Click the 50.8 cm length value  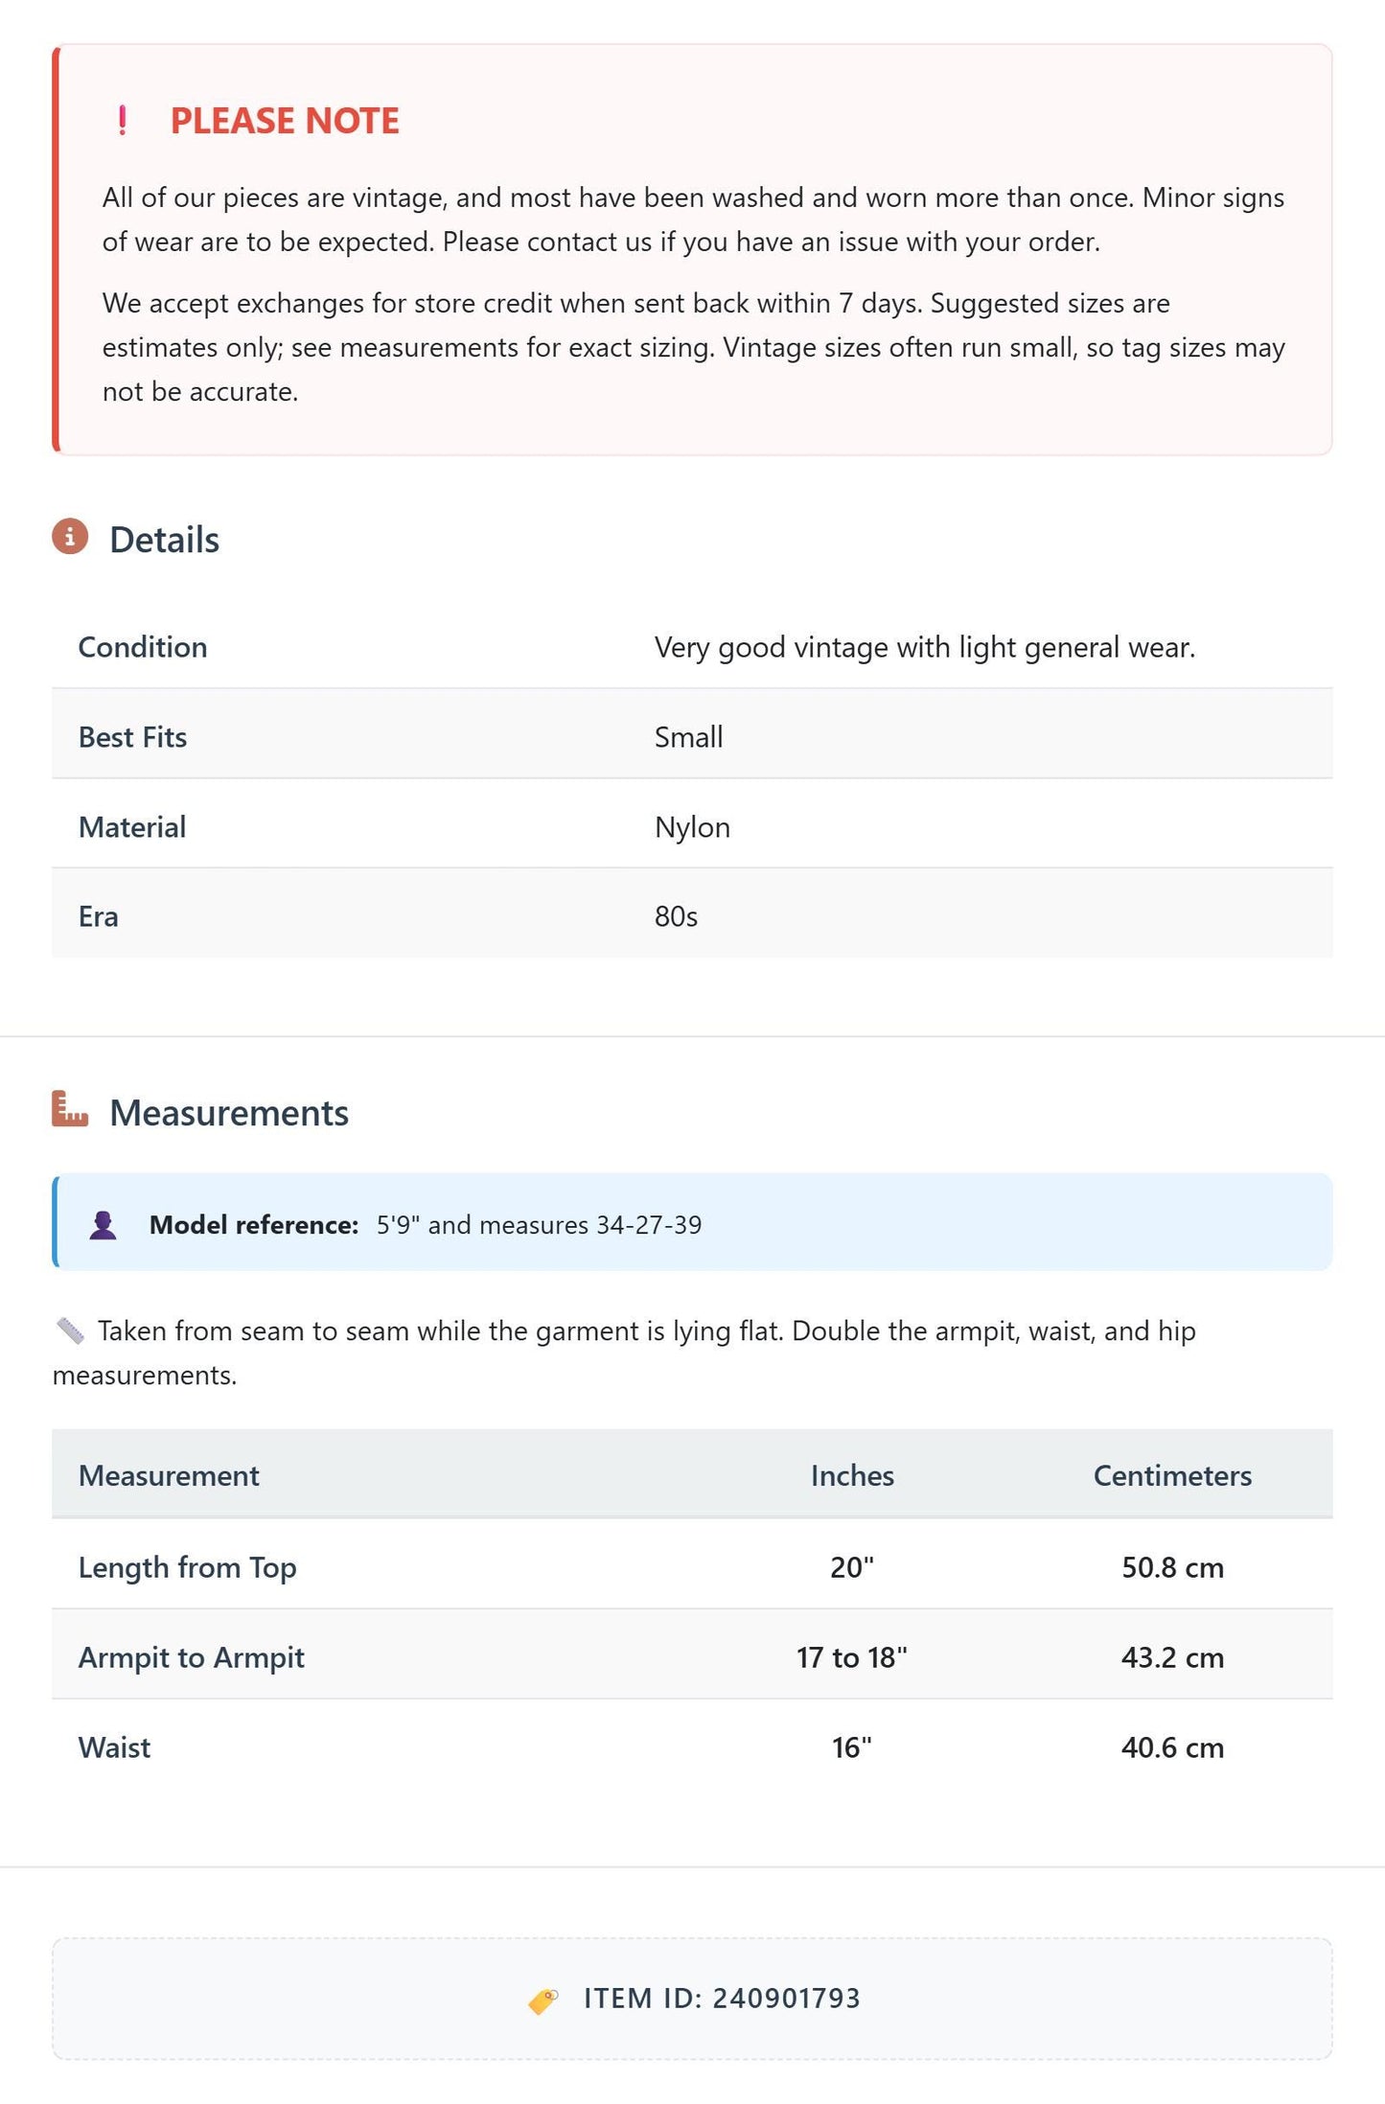coord(1172,1567)
